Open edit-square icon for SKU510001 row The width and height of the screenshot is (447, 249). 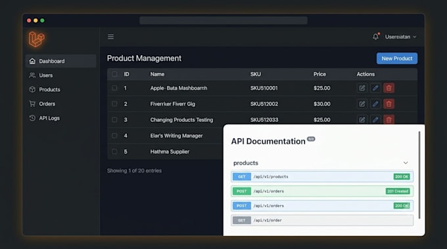(x=362, y=88)
